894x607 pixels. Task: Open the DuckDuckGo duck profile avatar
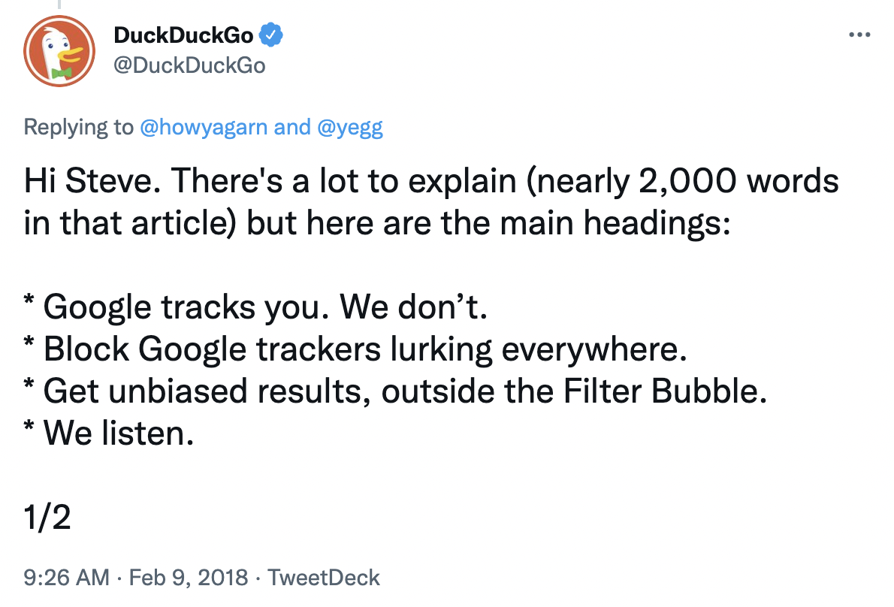(59, 51)
